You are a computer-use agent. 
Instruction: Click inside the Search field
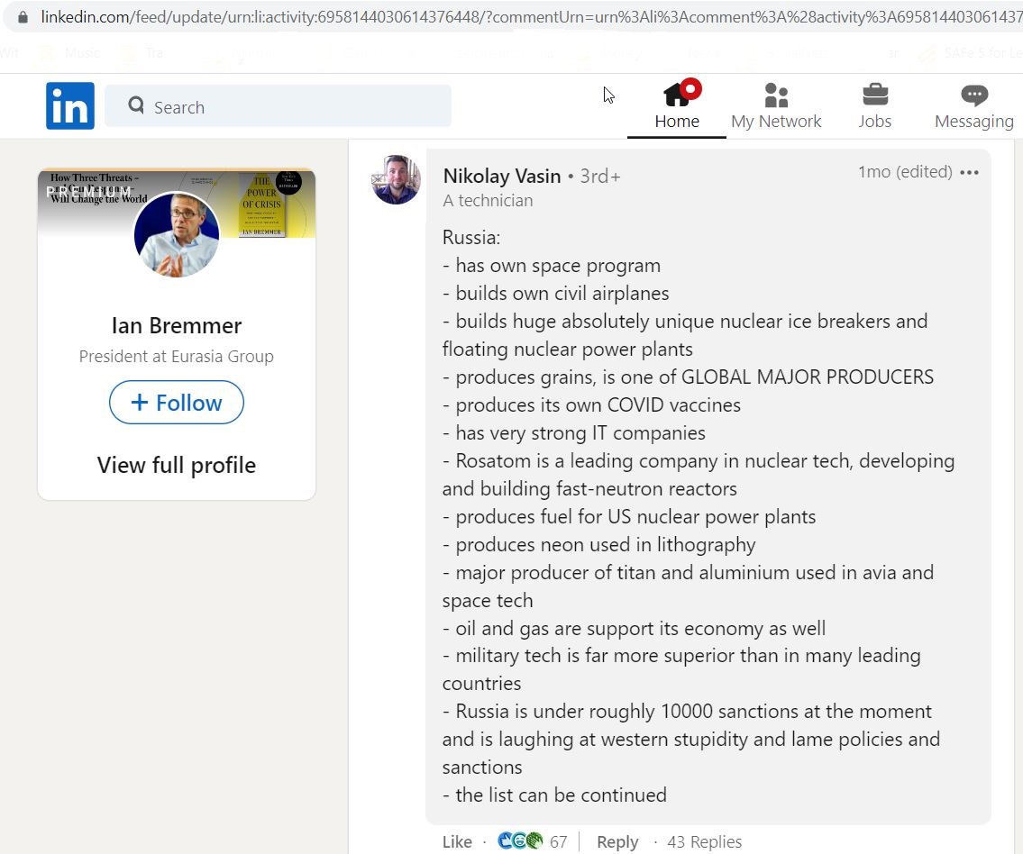click(278, 106)
